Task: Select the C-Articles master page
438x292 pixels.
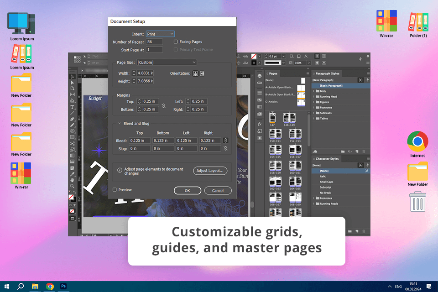Action: [x=285, y=102]
